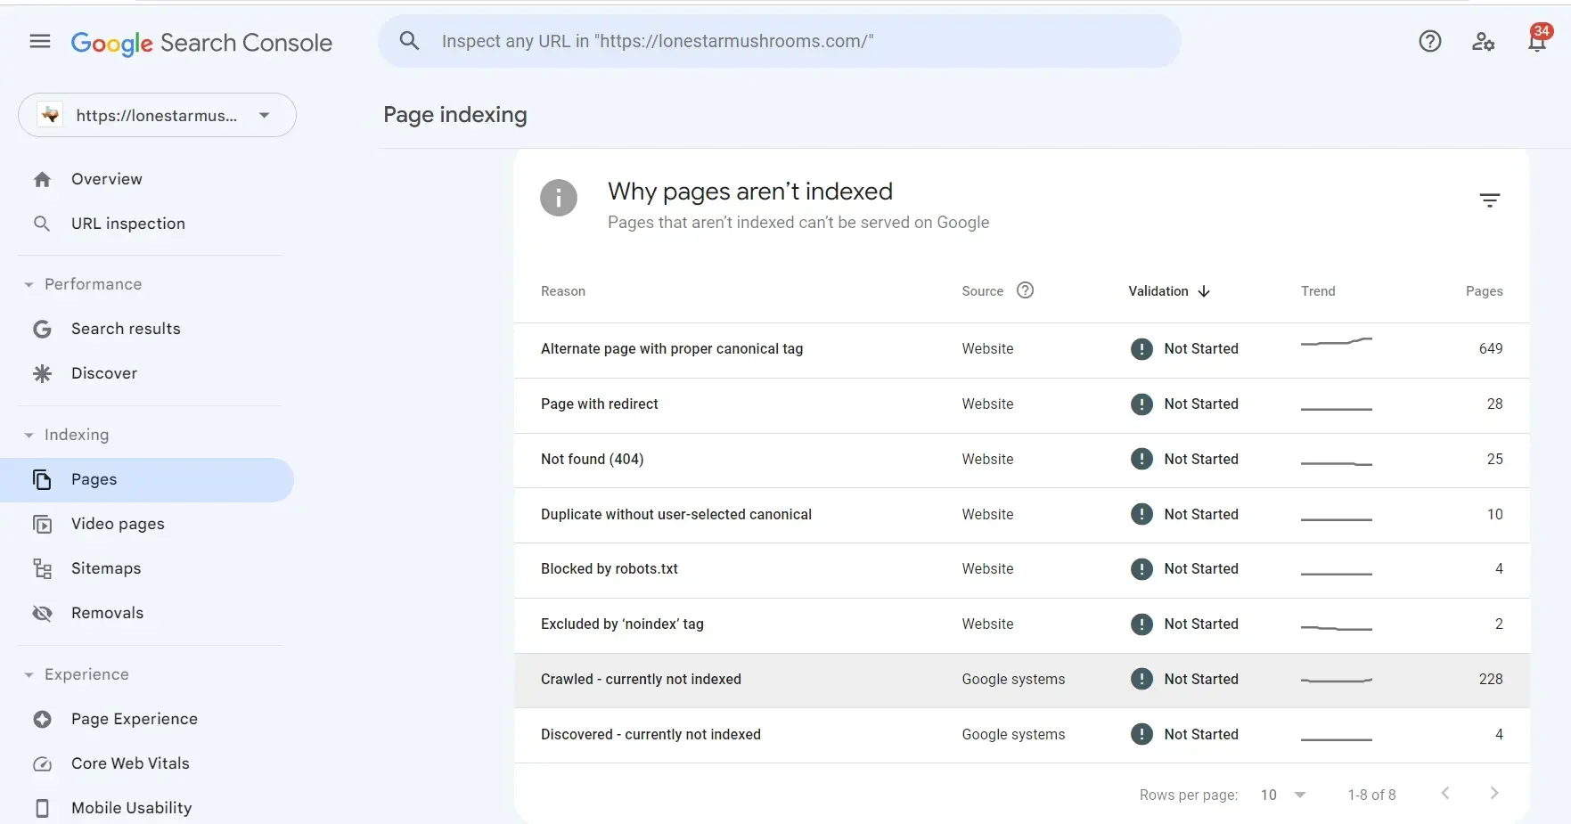The image size is (1571, 824).
Task: Open Crawled - currently not indexed row
Action: click(641, 680)
